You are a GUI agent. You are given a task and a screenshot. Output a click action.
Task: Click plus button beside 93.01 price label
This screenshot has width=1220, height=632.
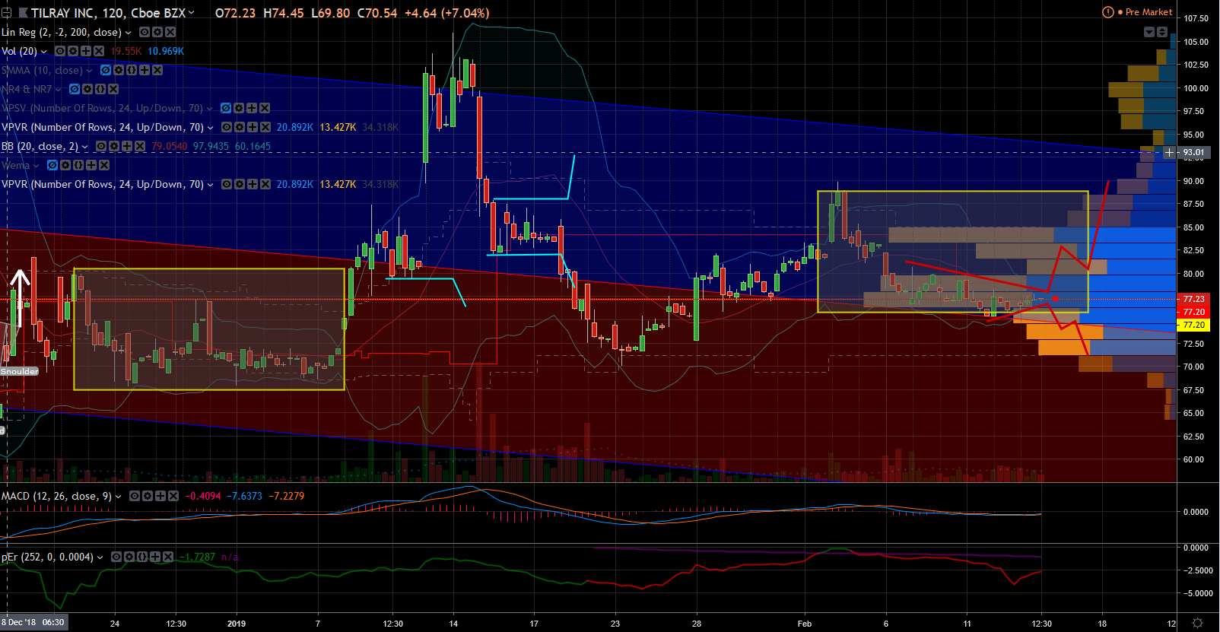[x=1169, y=153]
